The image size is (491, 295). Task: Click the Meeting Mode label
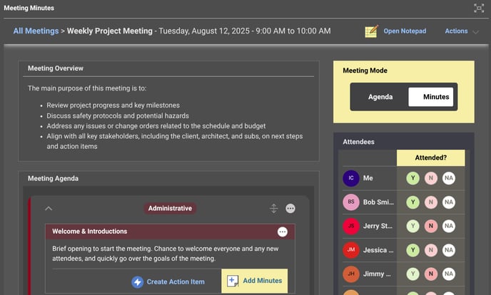[x=365, y=71]
